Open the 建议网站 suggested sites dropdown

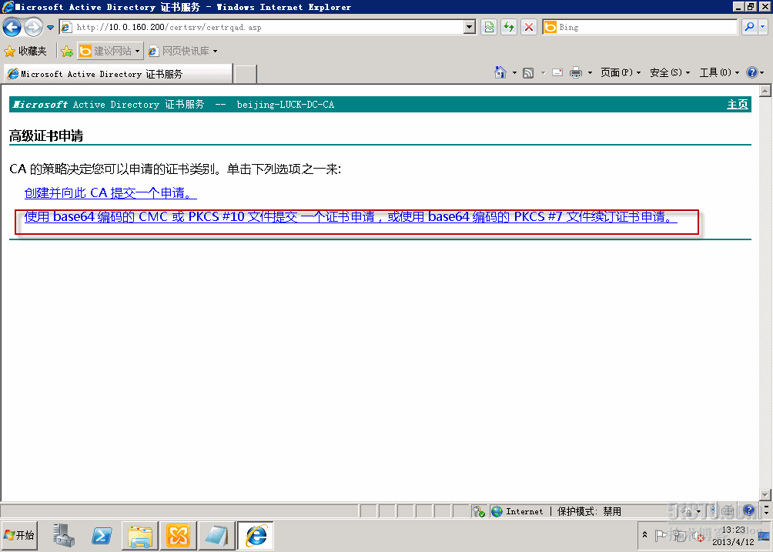click(x=110, y=51)
